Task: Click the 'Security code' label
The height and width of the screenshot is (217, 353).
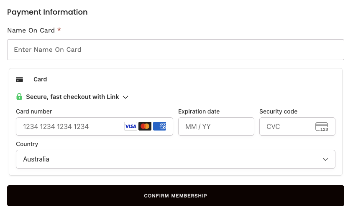Action: [x=278, y=111]
